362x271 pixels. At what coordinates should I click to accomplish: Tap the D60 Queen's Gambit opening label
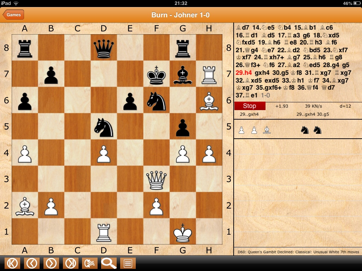(x=298, y=252)
